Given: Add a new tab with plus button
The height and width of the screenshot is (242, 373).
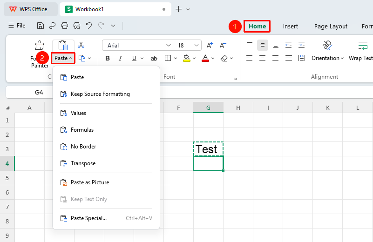Looking at the screenshot, I should (x=178, y=9).
